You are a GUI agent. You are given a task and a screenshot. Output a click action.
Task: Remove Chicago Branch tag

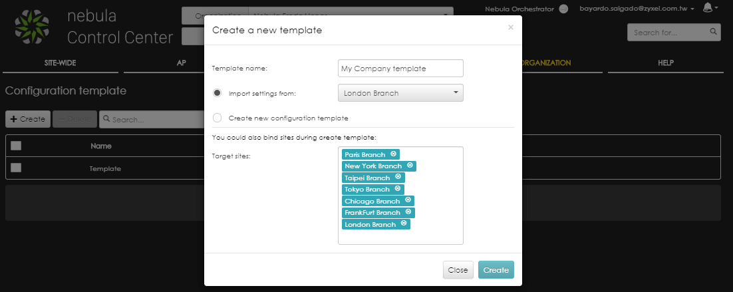(408, 200)
